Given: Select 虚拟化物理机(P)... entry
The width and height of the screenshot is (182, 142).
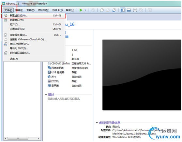Looking at the screenshot, I should click(x=34, y=44).
